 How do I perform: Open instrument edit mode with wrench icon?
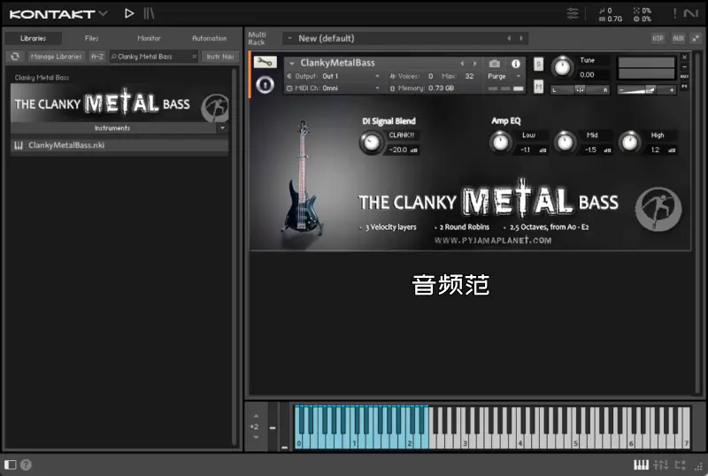265,62
